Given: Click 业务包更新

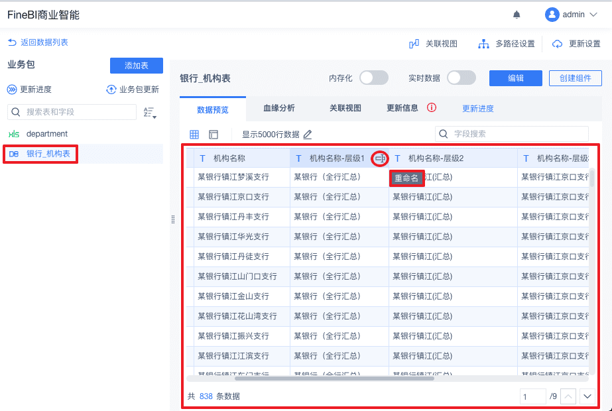Looking at the screenshot, I should 133,89.
